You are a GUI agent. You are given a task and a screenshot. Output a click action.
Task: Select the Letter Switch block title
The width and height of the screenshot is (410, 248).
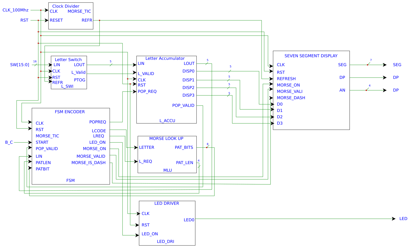(x=68, y=60)
